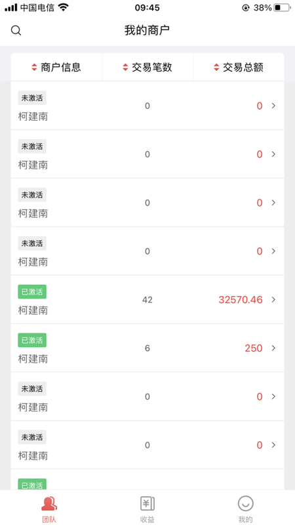The height and width of the screenshot is (525, 295).
Task: Click the red 32570.46 amount
Action: pyautogui.click(x=241, y=300)
